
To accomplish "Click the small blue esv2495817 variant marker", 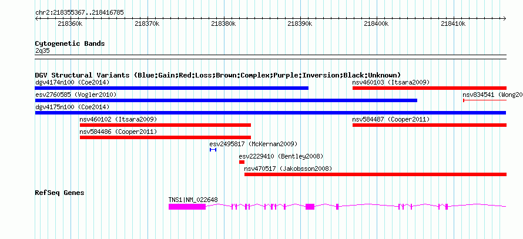I will 213,150.
